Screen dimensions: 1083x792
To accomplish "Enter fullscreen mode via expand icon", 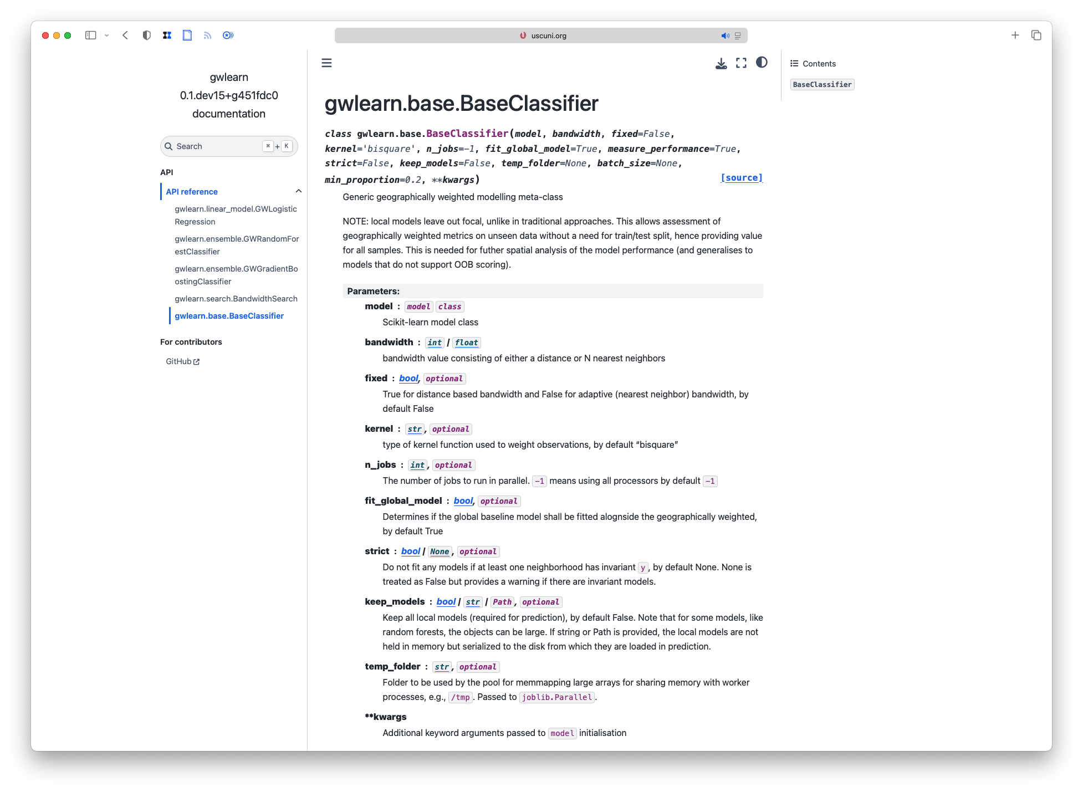I will (741, 63).
